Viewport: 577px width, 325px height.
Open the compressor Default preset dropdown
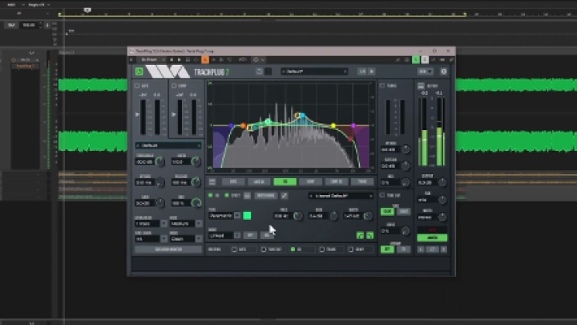pos(168,145)
